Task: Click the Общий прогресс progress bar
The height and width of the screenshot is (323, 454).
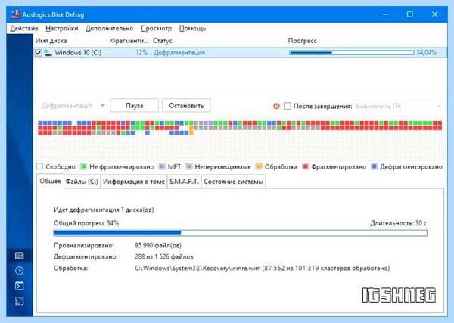Action: pos(241,233)
